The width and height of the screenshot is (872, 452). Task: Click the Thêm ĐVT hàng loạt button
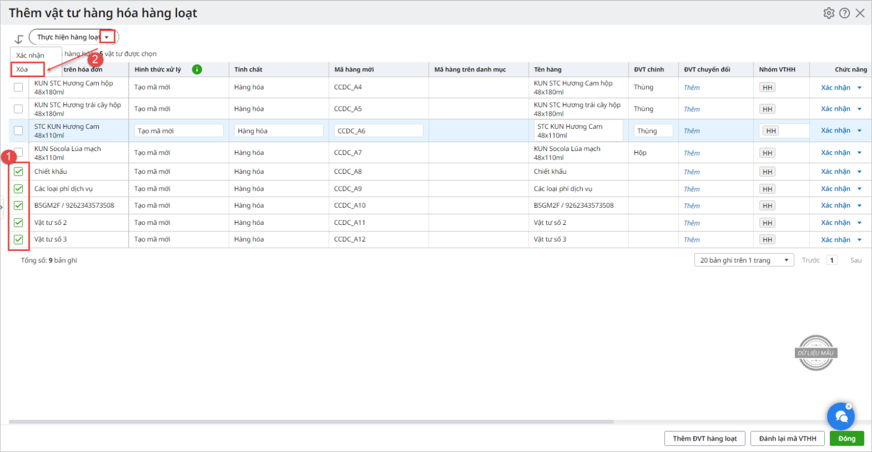click(705, 438)
